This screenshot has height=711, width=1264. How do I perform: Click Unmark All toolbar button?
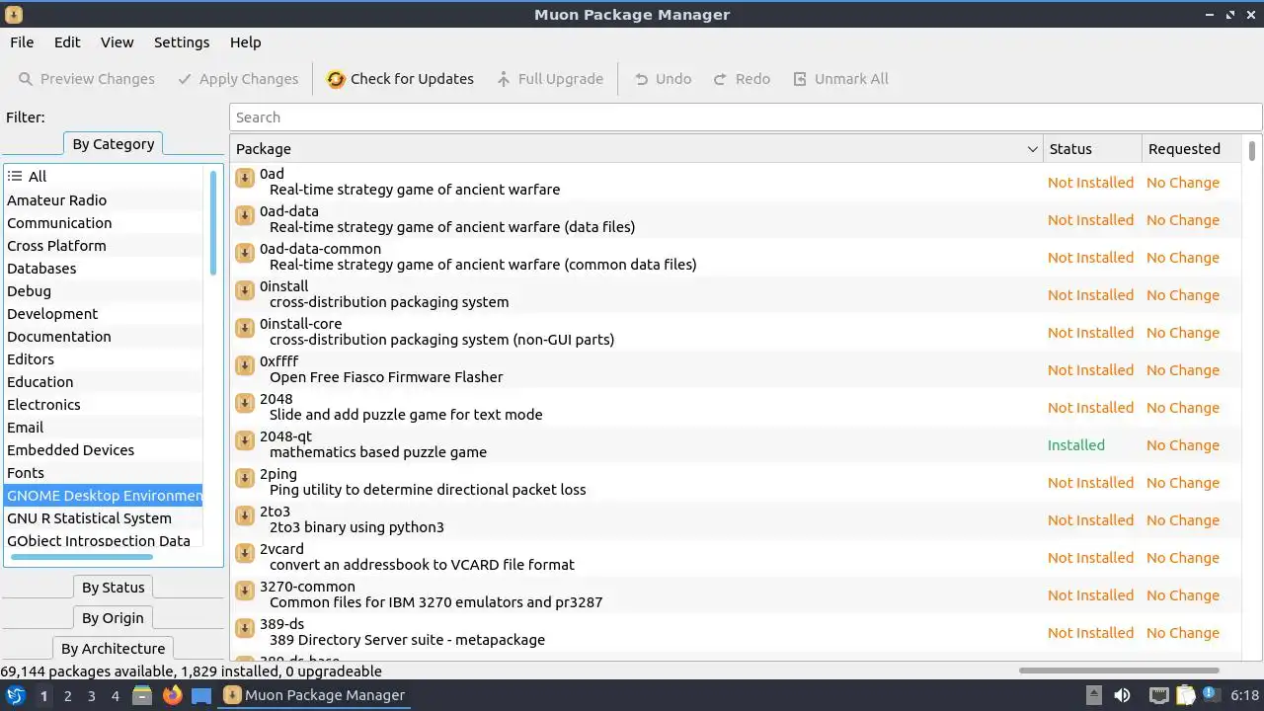coord(840,79)
